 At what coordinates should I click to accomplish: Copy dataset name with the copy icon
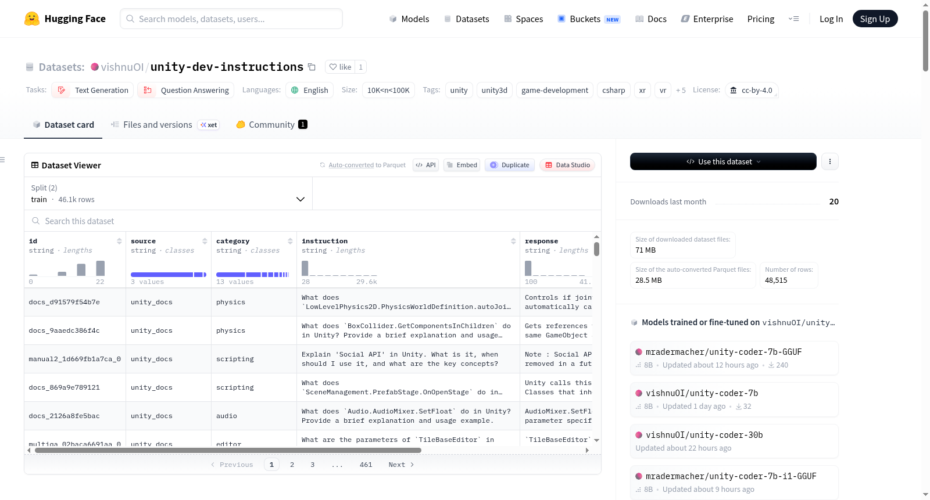(312, 67)
